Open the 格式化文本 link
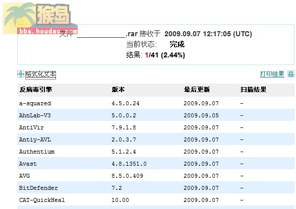This screenshot has height=209, width=296. (40, 74)
